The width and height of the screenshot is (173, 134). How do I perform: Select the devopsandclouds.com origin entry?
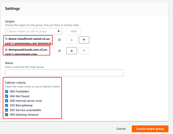(x=26, y=52)
